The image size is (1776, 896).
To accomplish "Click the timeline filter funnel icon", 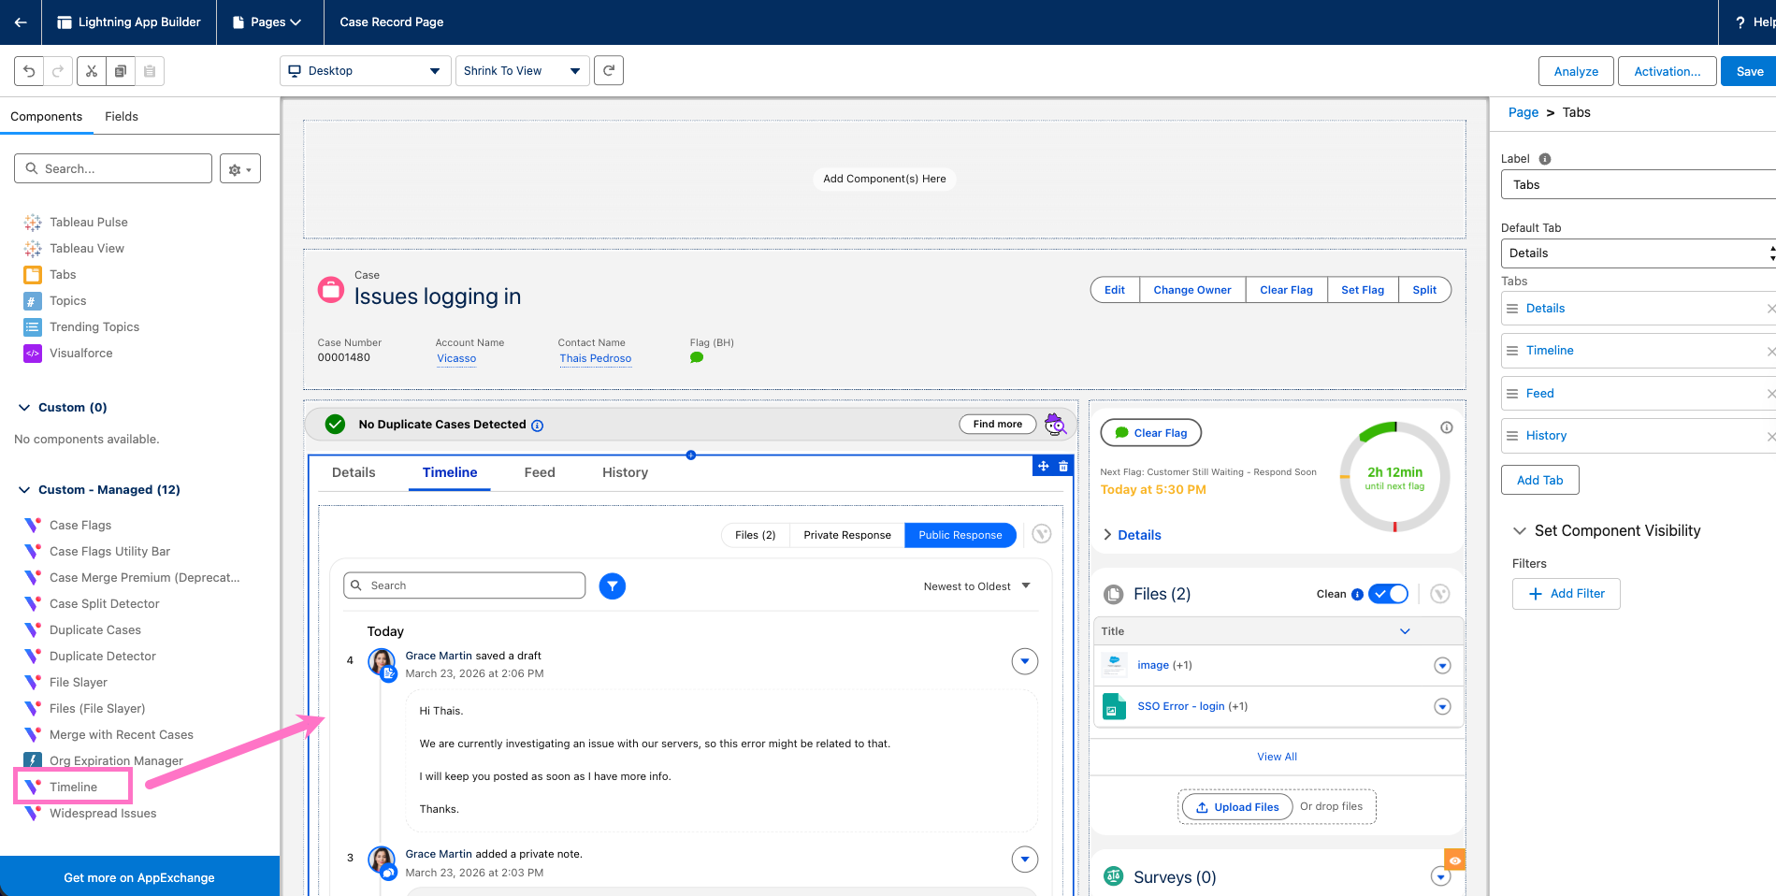I will pos(613,586).
